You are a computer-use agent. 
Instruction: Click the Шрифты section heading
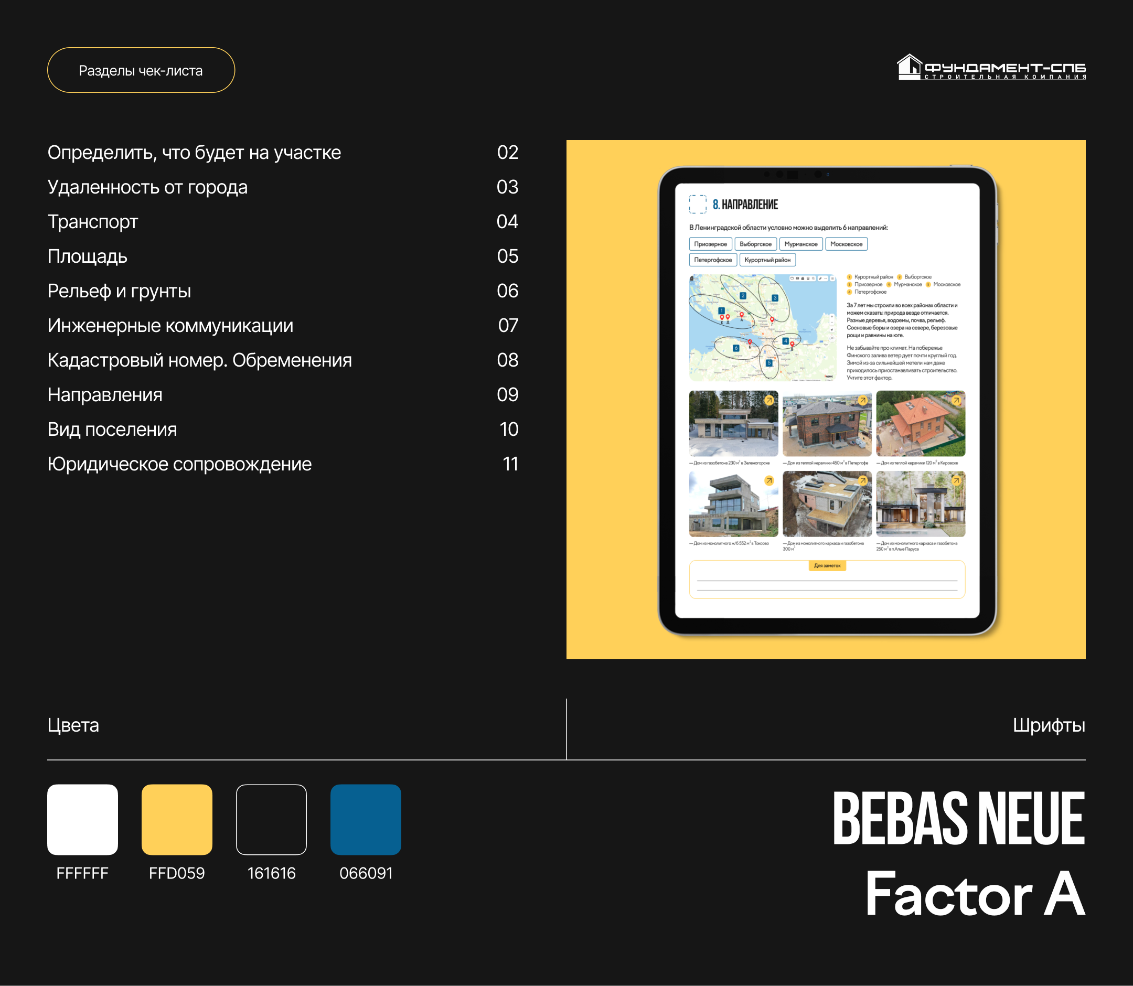click(x=1049, y=725)
